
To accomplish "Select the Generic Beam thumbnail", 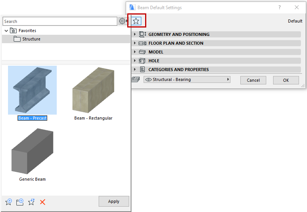I will [32, 151].
